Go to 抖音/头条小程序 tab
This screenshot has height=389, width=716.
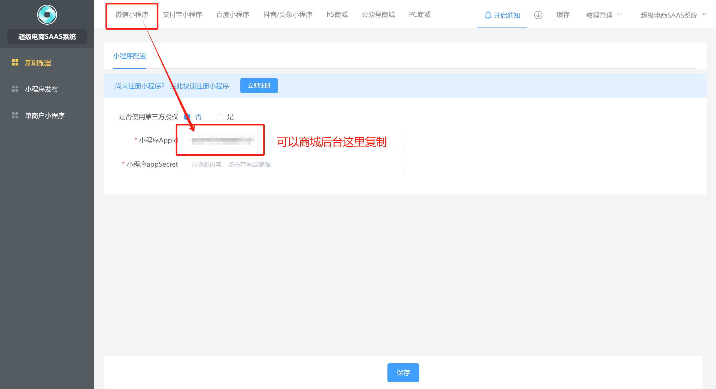[288, 14]
